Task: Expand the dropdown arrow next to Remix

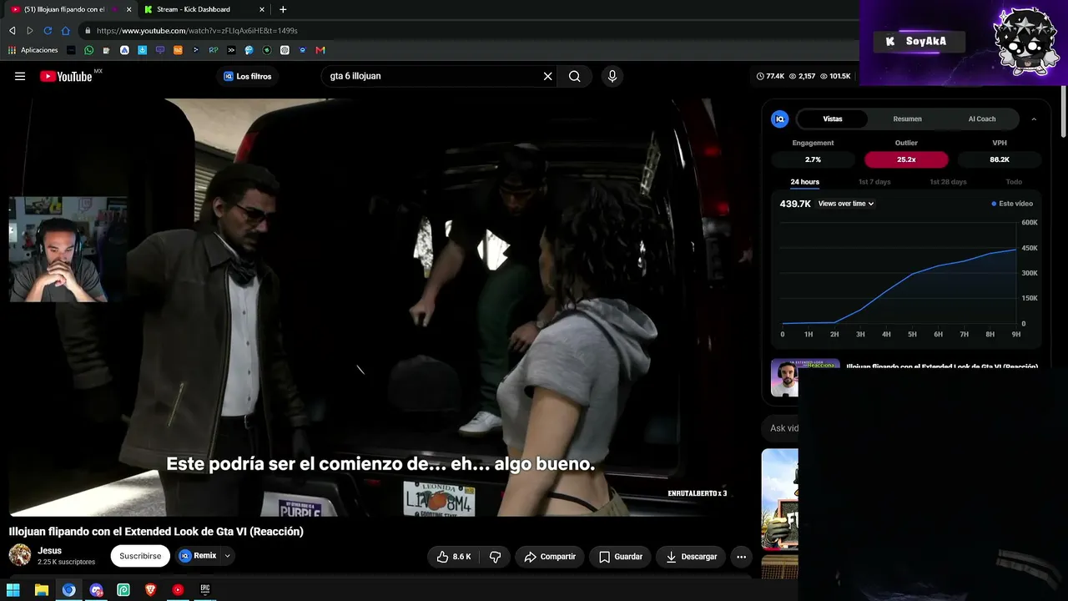Action: coord(227,556)
